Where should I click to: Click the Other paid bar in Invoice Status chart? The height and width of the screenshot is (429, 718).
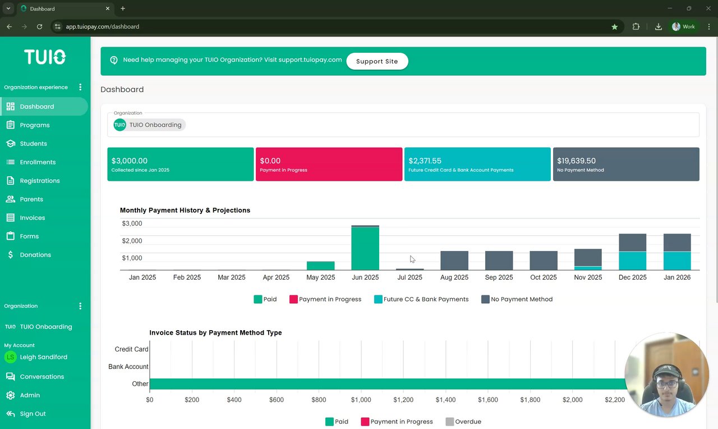tap(387, 384)
